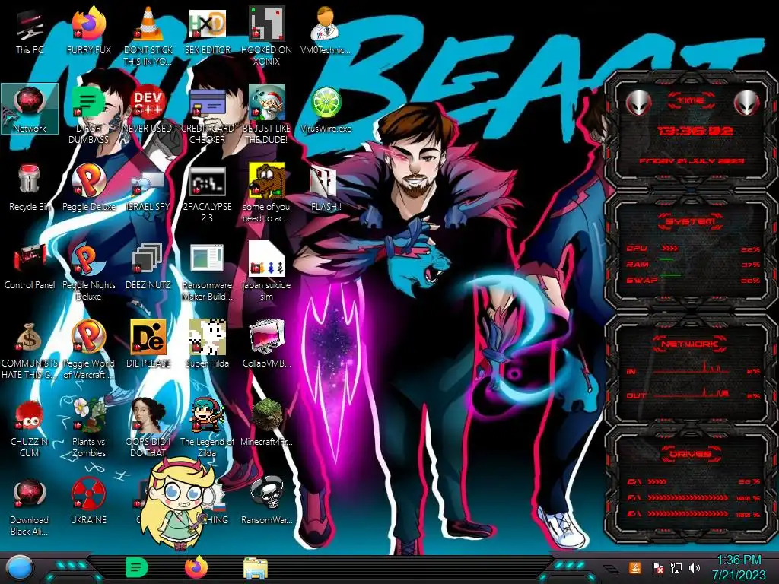
Task: Open the taskbar clock showing 1:36 PM
Action: point(739,567)
